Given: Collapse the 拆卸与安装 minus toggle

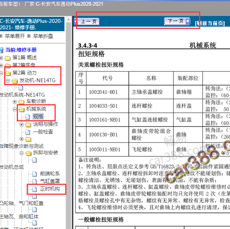Looking at the screenshot, I should 21,153.
